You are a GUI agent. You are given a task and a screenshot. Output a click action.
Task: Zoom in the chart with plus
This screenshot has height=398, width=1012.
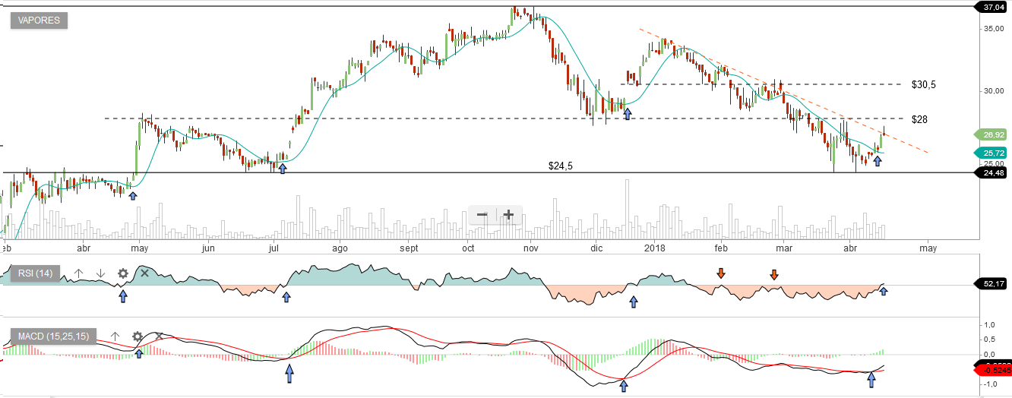[x=508, y=215]
